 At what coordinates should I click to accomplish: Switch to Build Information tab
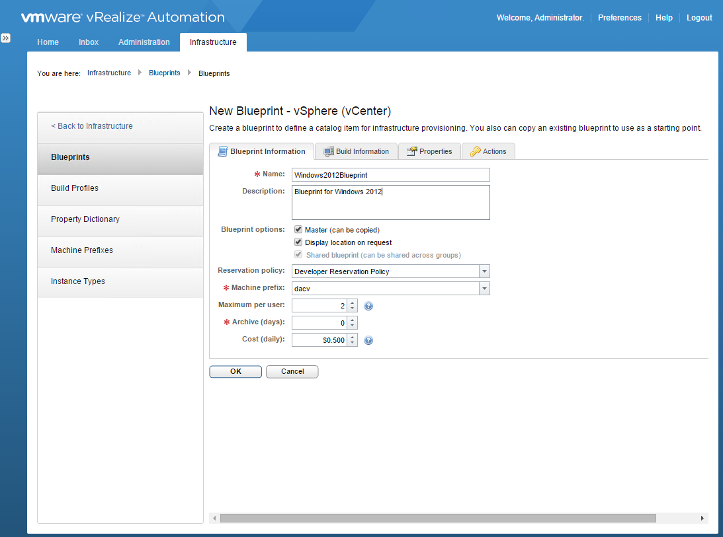click(357, 151)
